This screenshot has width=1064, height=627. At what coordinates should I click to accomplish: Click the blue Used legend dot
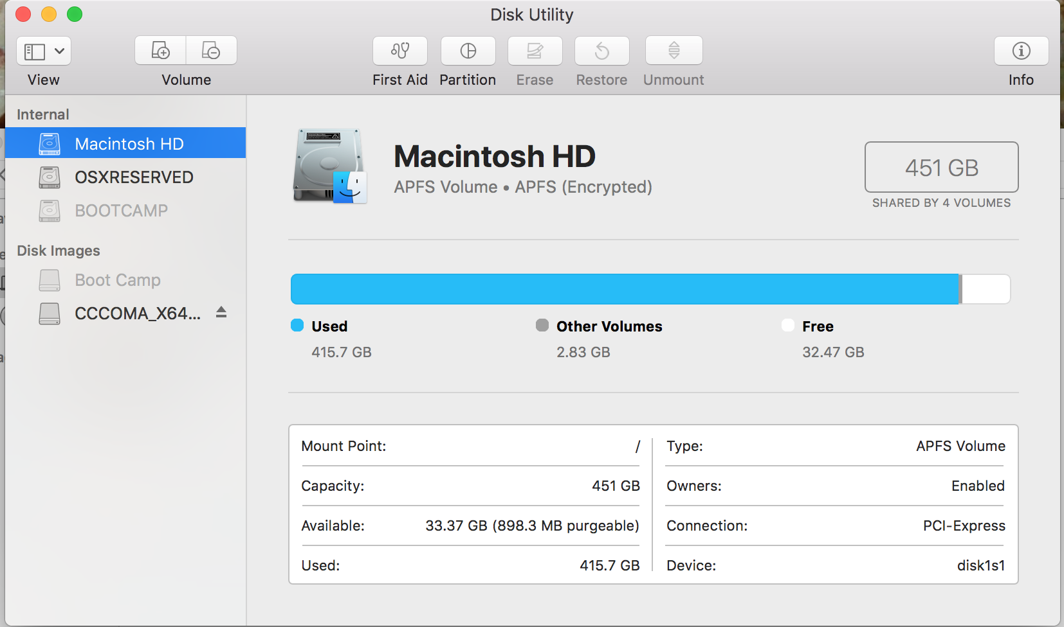pyautogui.click(x=297, y=325)
